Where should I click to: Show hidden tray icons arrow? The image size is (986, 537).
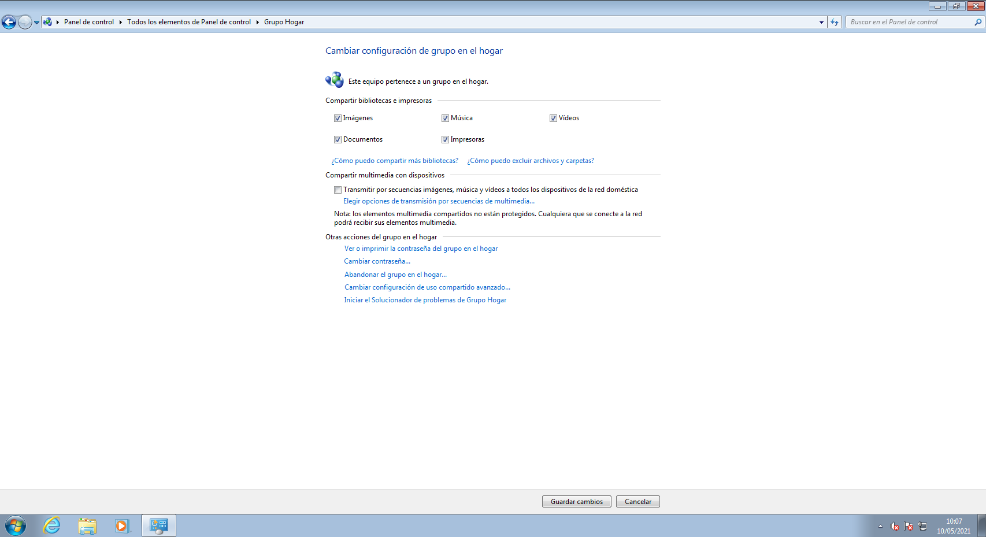tap(880, 527)
